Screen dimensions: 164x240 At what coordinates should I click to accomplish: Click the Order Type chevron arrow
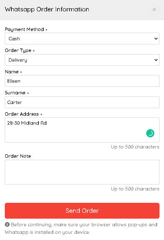(156, 60)
